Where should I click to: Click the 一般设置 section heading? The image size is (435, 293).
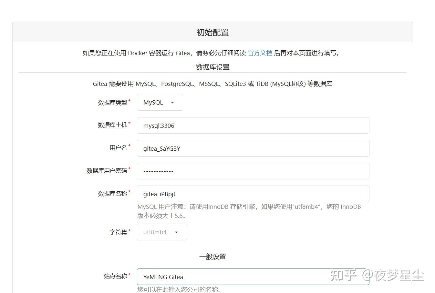coord(212,256)
